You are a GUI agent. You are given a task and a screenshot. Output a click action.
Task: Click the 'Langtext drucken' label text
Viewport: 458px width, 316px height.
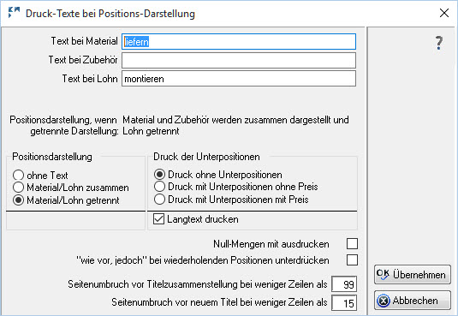pos(203,219)
